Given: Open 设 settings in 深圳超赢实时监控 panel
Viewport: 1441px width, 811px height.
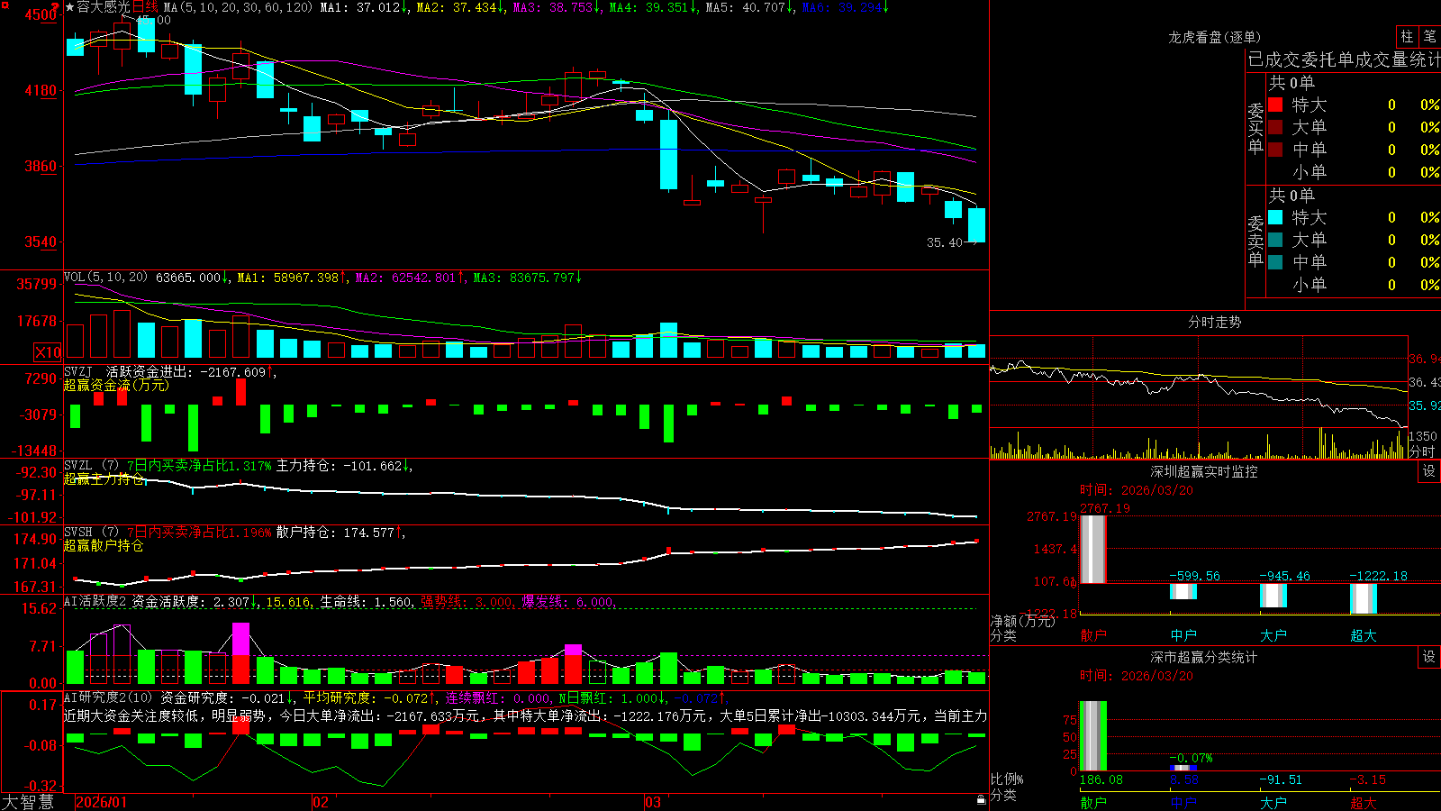Looking at the screenshot, I should (x=1429, y=471).
